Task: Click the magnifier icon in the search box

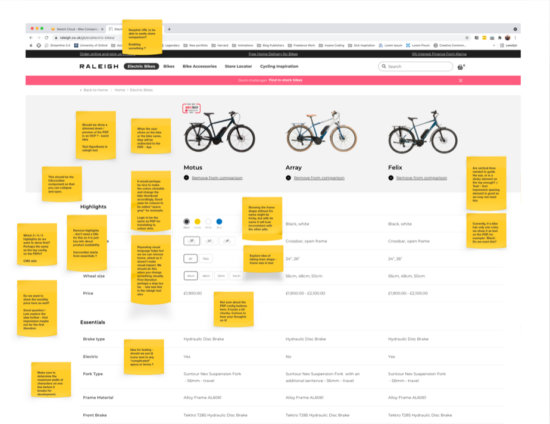Action: (x=384, y=66)
